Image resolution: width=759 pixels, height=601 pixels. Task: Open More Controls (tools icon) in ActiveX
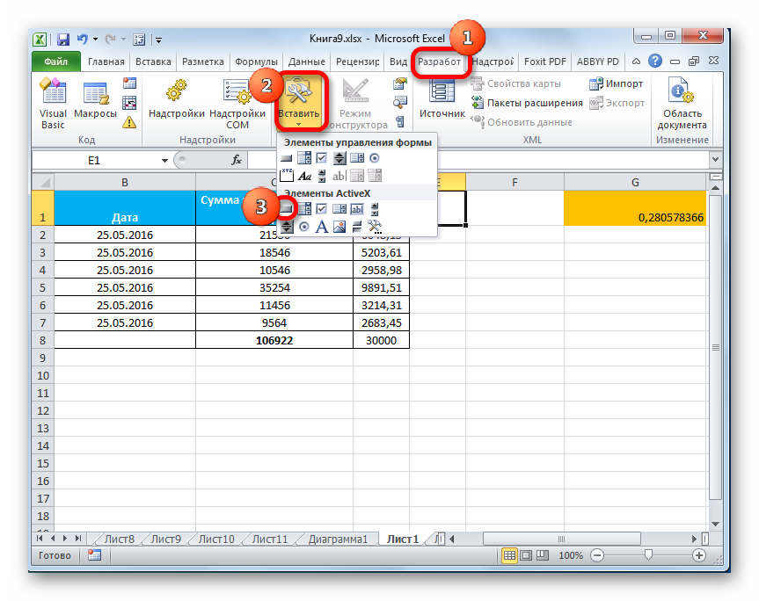(x=375, y=227)
